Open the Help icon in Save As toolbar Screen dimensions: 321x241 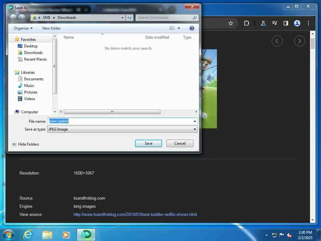192,28
